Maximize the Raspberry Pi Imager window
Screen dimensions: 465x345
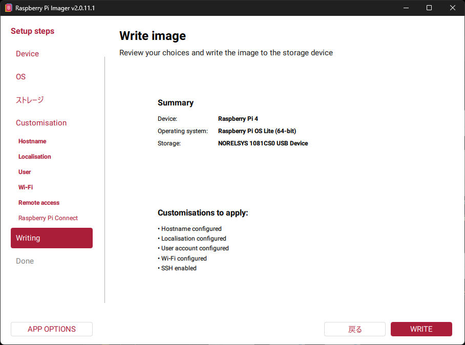tap(429, 8)
